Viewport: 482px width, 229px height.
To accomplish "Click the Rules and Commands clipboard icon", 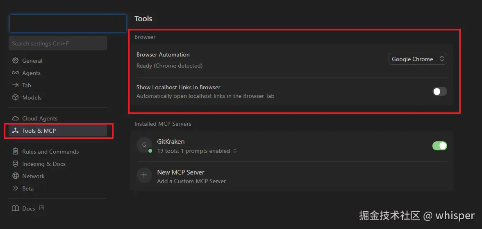I will point(16,152).
